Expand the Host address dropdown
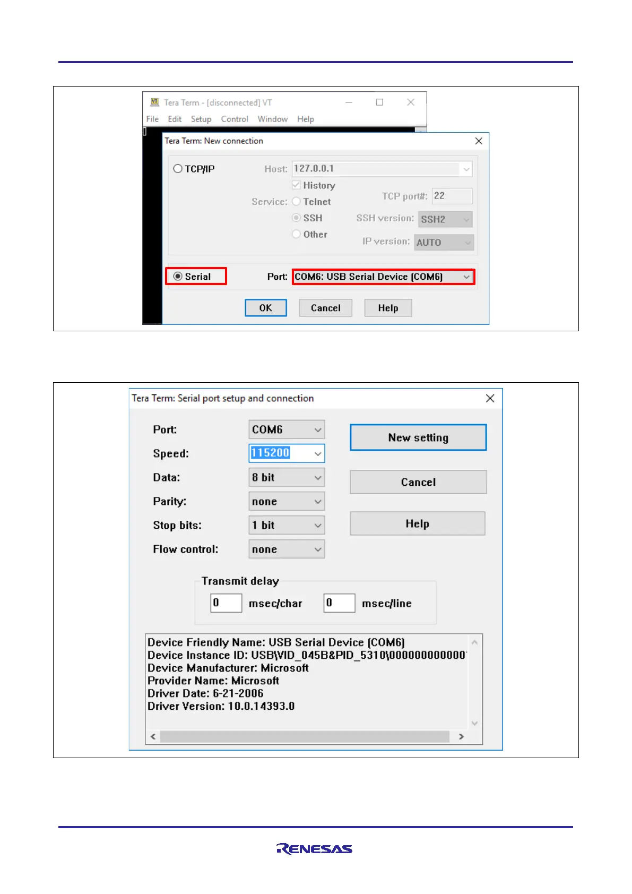Screen dimensions: 632x894 pos(466,169)
